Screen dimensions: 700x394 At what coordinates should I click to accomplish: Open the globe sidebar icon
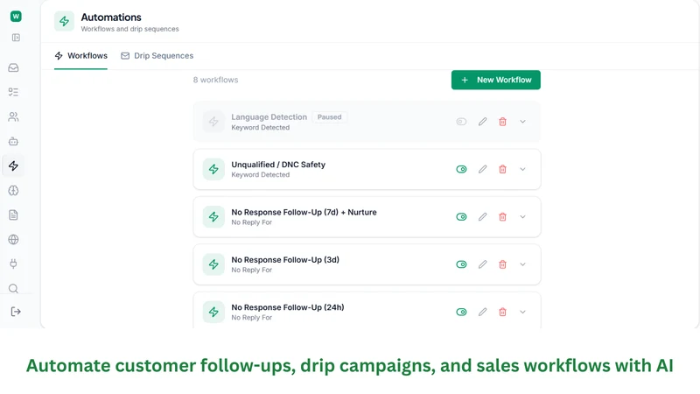(13, 239)
